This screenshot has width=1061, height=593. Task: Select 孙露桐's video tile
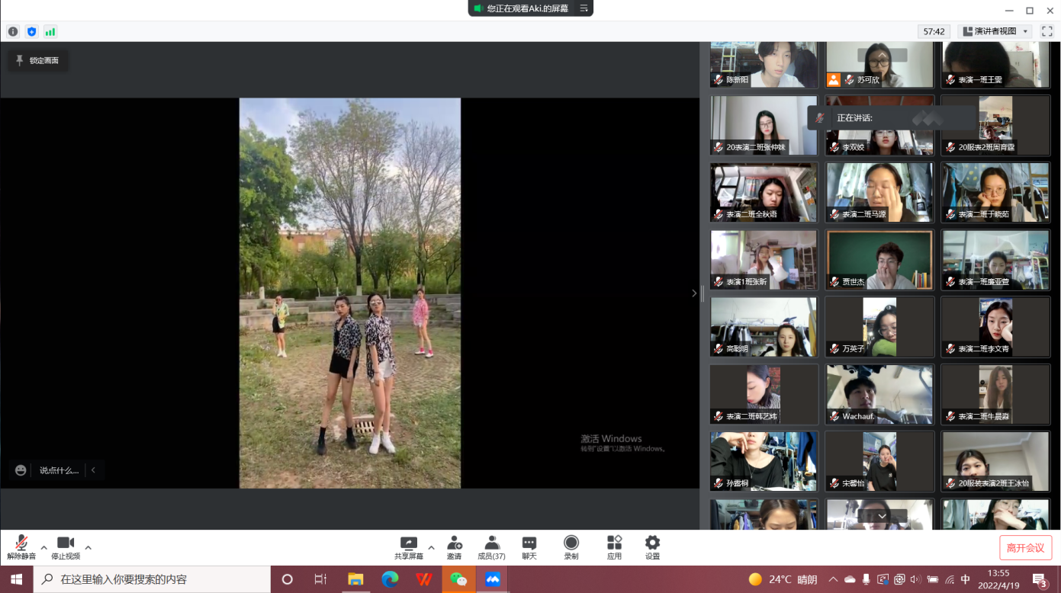pos(764,462)
